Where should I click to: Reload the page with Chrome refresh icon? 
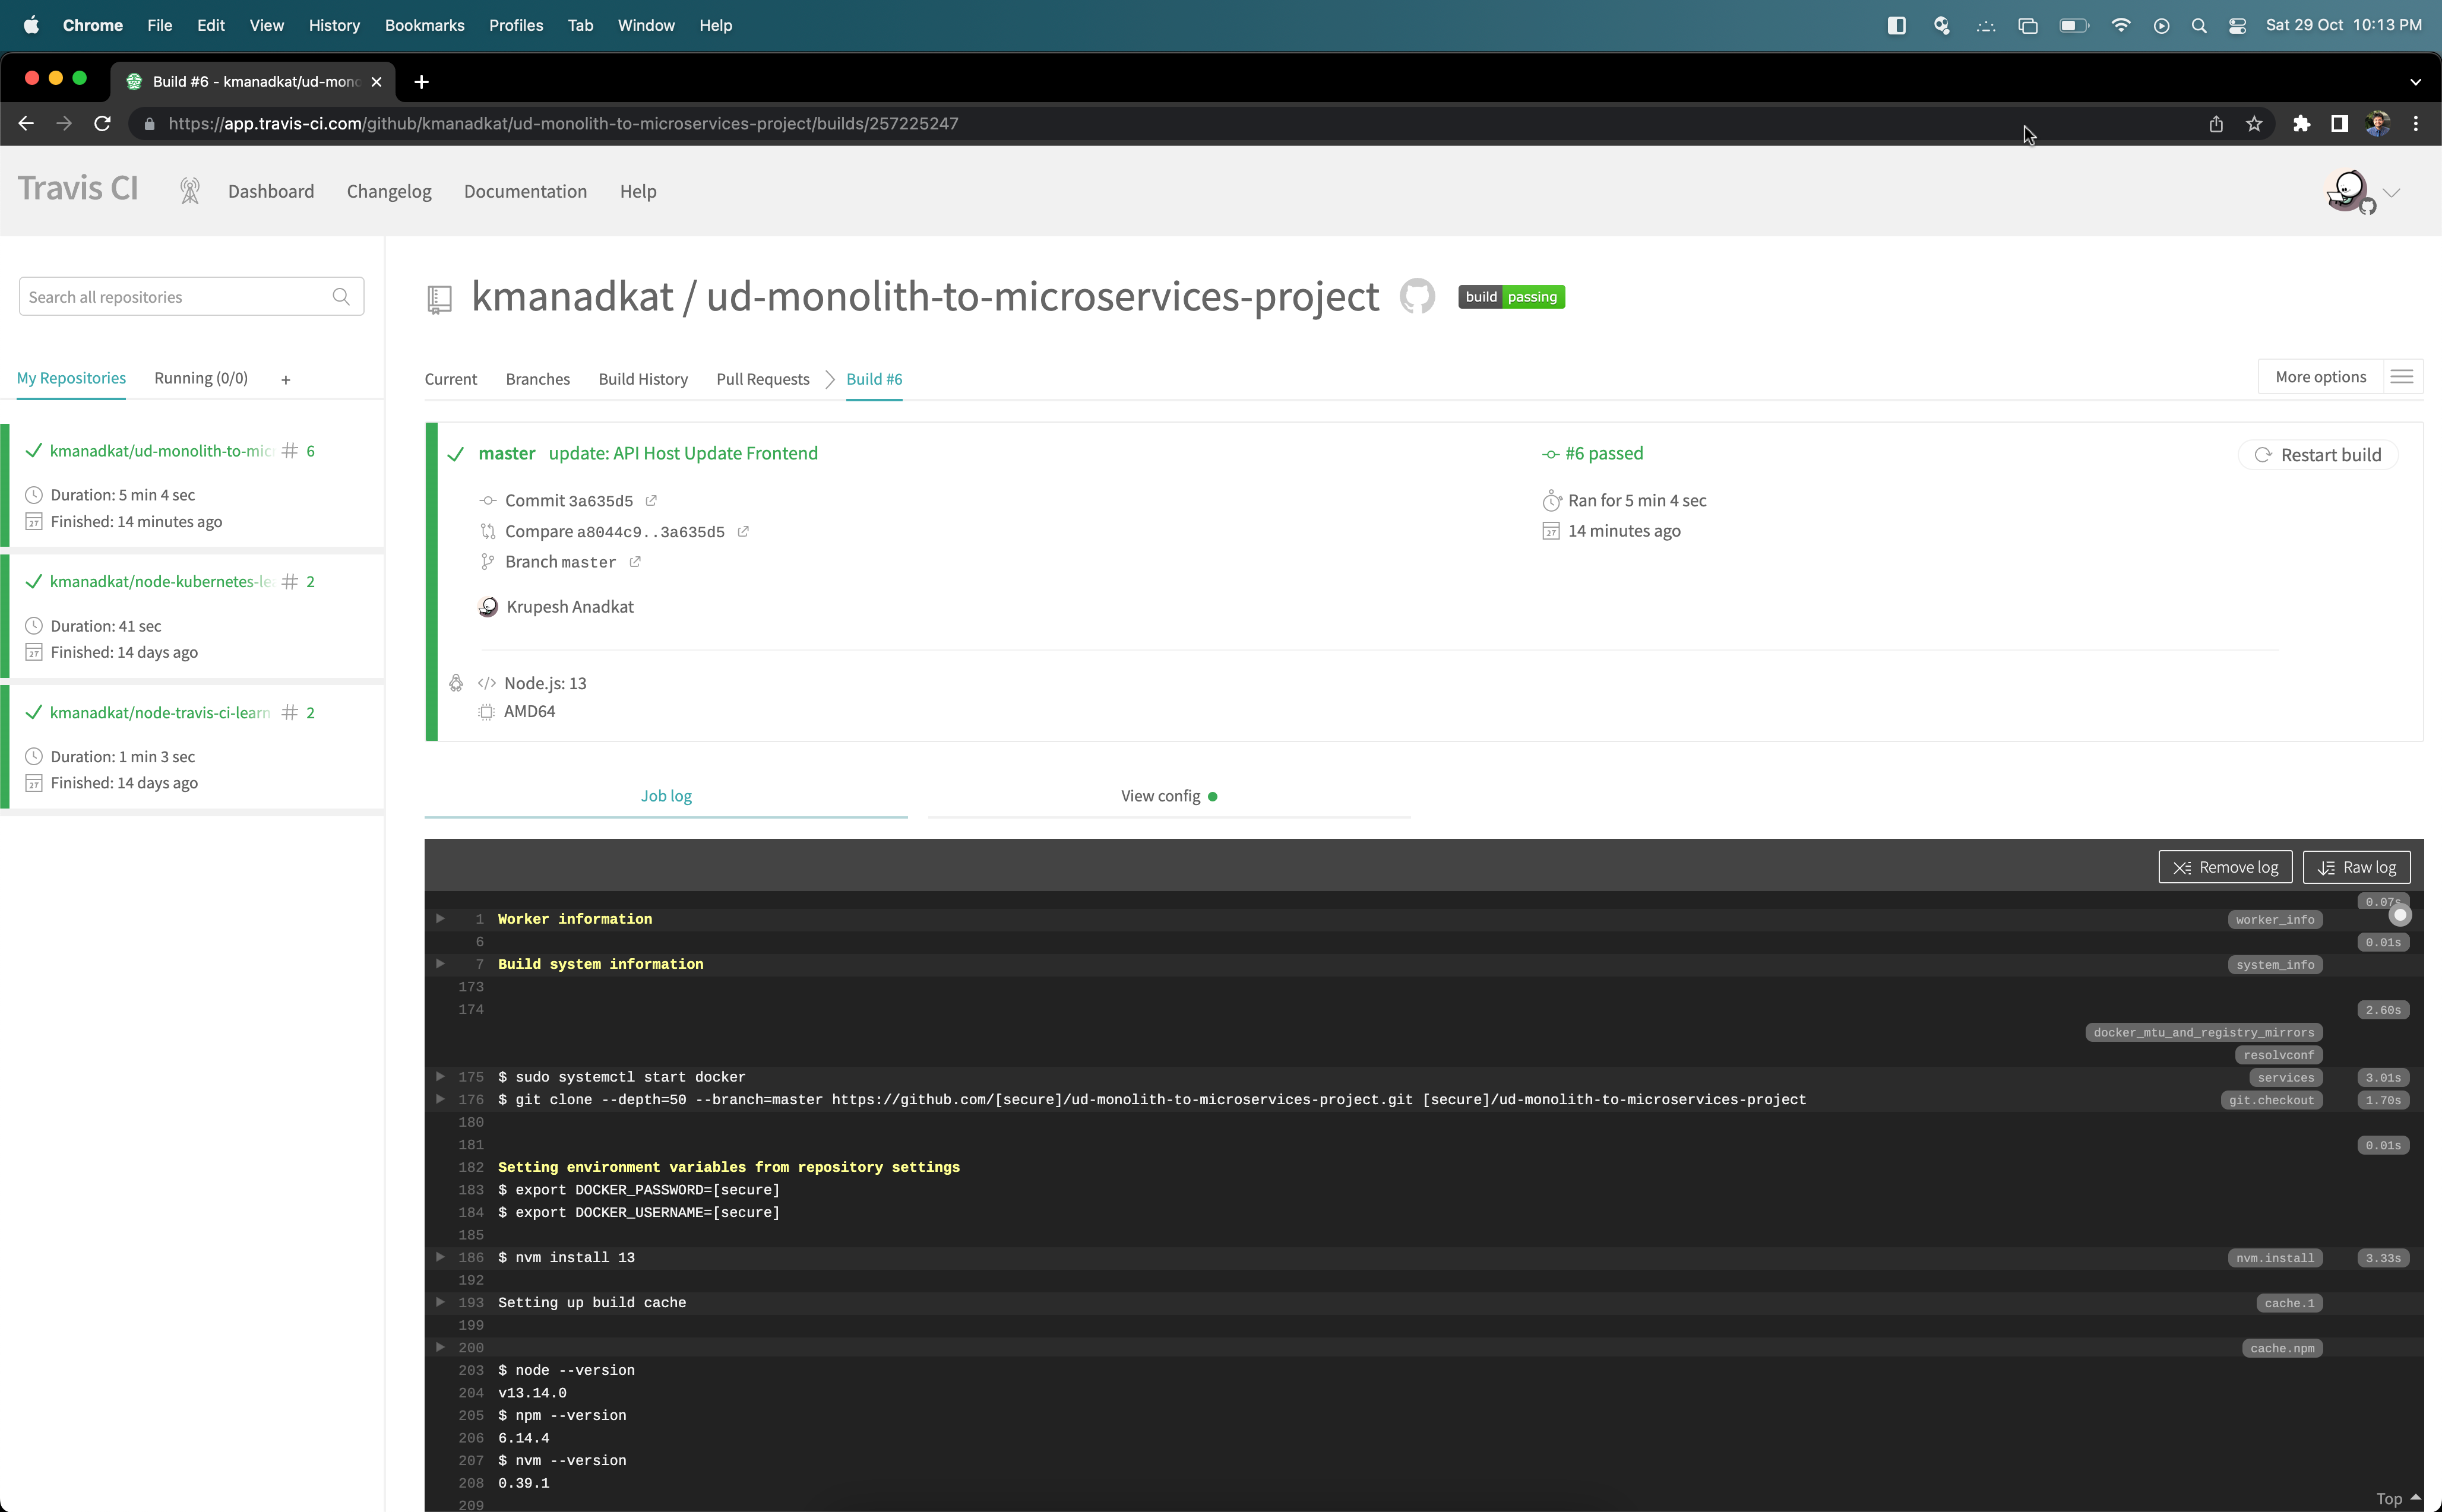click(x=102, y=123)
